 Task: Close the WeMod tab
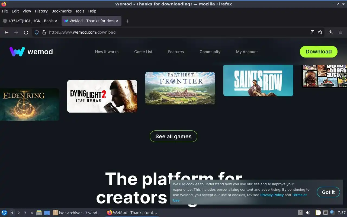[x=117, y=21]
